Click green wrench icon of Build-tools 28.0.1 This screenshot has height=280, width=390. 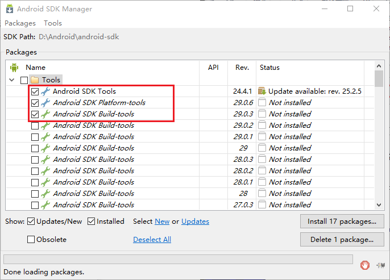tap(45, 182)
